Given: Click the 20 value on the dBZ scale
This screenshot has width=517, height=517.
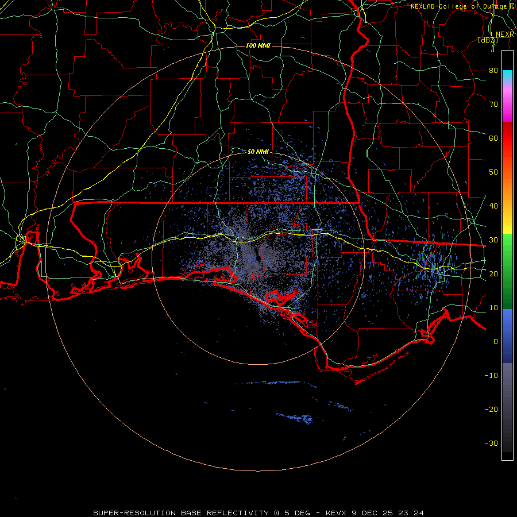Looking at the screenshot, I should click(493, 273).
